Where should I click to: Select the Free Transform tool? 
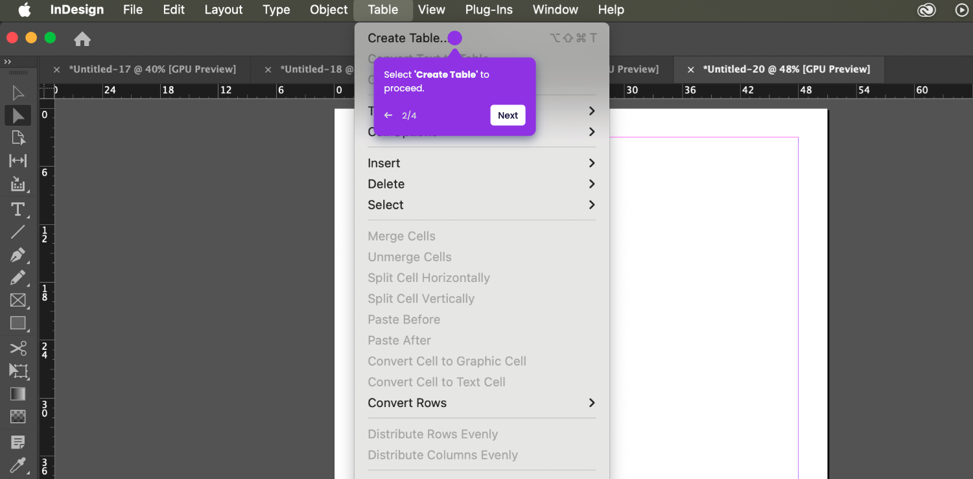(18, 371)
